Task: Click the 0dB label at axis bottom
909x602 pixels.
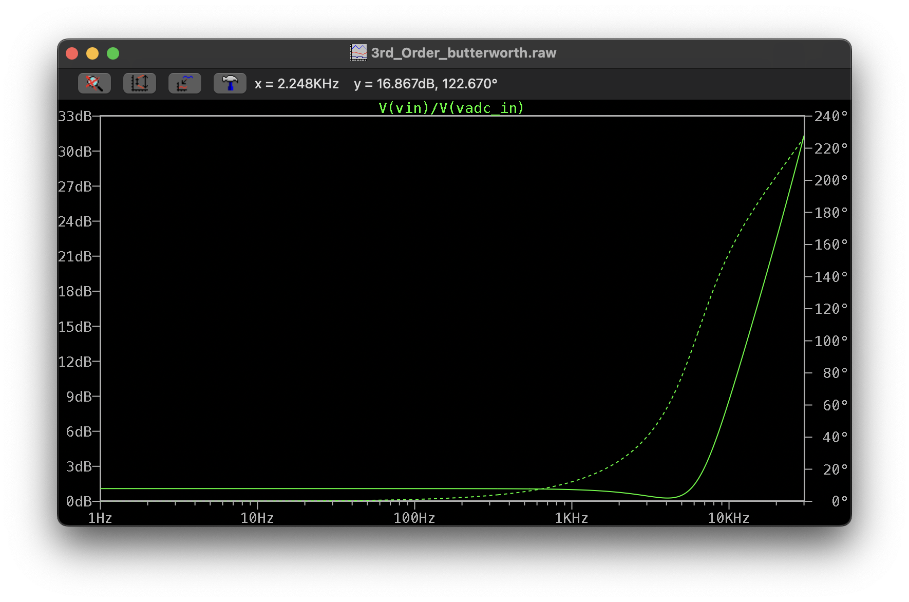Action: [x=79, y=501]
